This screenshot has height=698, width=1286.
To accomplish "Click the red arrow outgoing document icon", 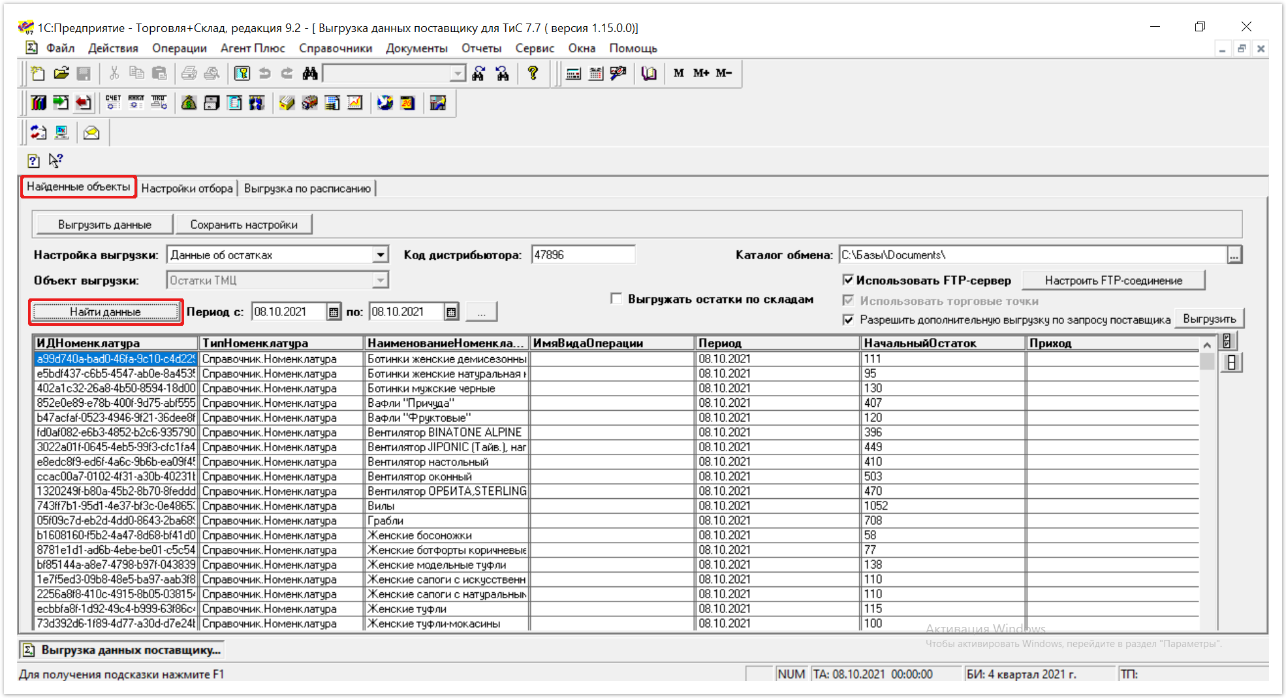I will (x=83, y=103).
